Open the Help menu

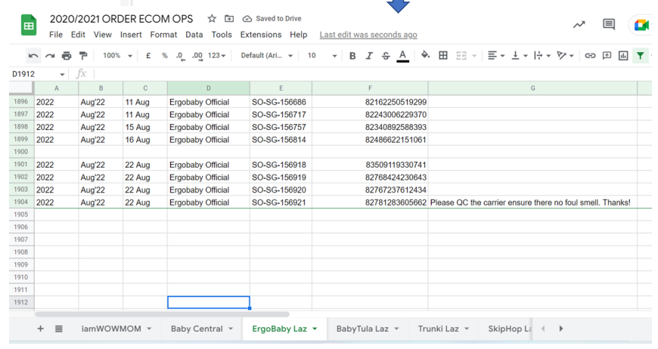(x=298, y=35)
